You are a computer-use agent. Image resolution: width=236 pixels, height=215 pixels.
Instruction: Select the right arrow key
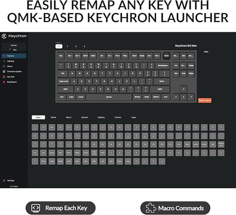click(x=191, y=97)
